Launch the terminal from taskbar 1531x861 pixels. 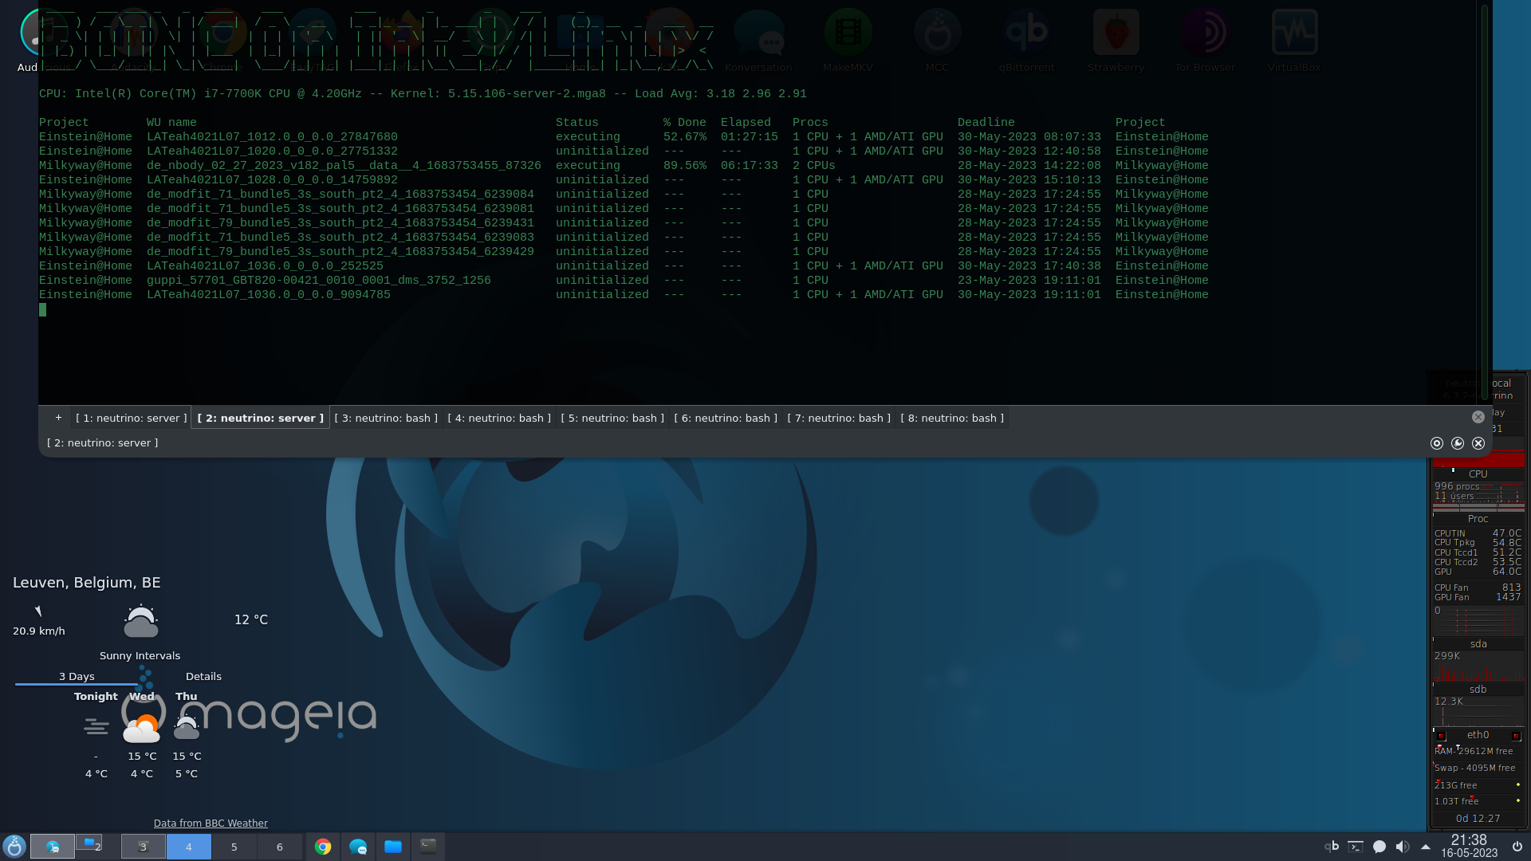click(428, 847)
